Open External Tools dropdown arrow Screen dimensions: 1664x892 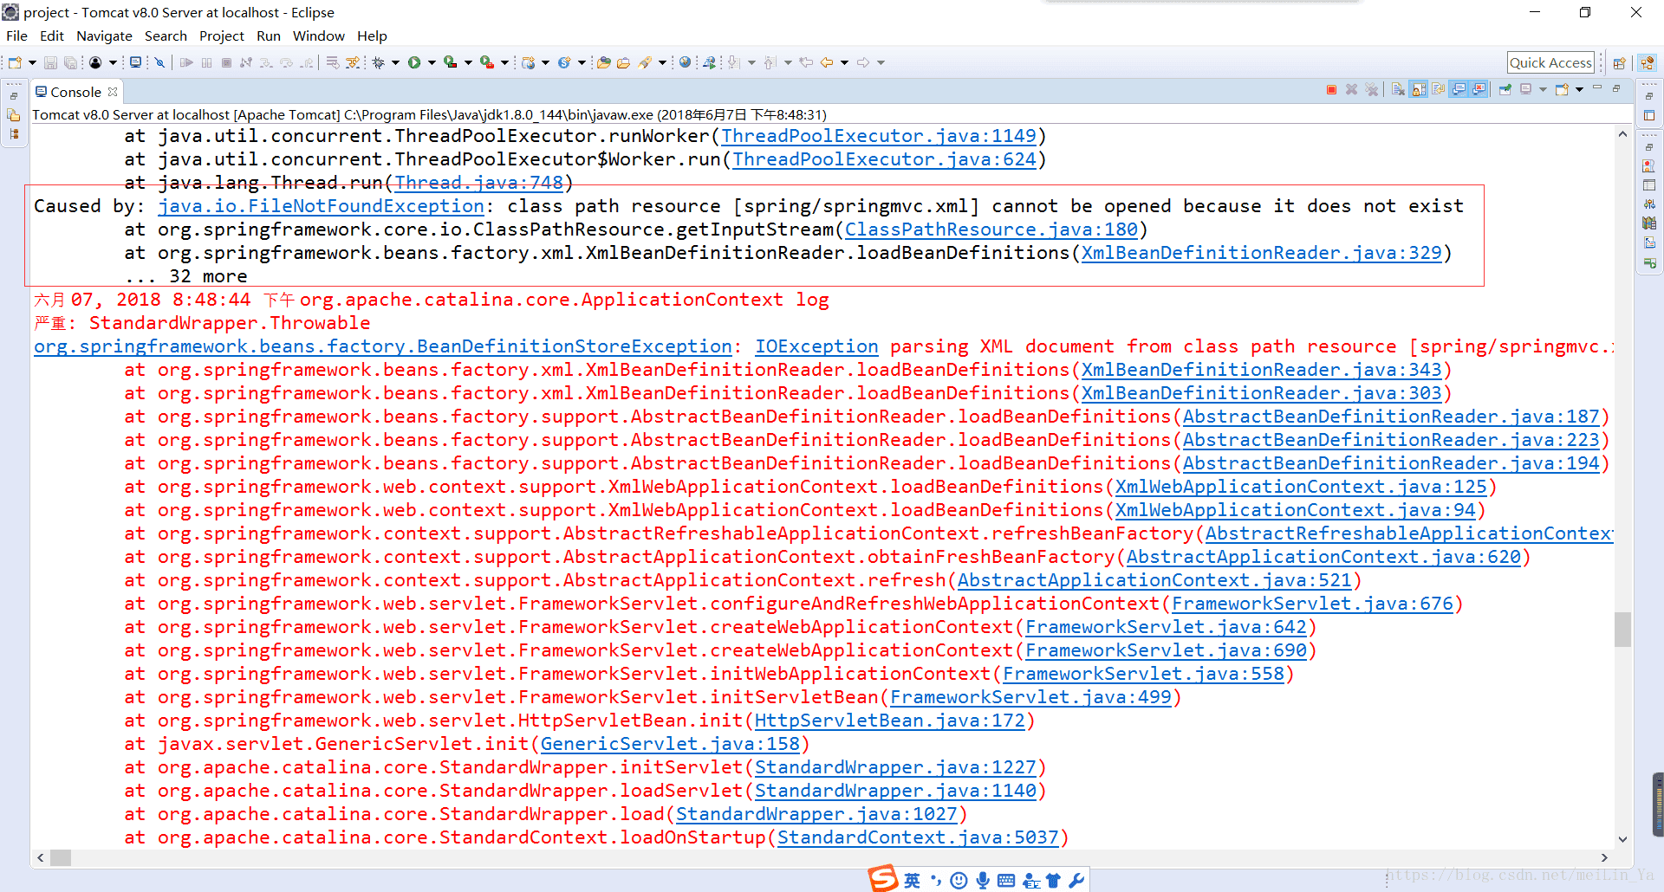[x=504, y=62]
